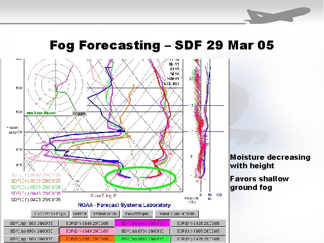Click the Wind scale 45/100 button
The image size is (324, 243).
click(x=177, y=214)
